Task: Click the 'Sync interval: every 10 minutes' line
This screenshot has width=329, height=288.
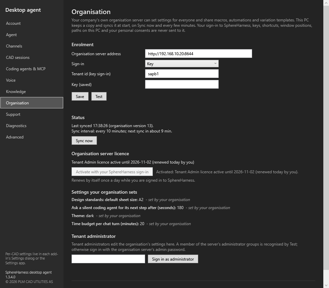Action: coord(122,131)
